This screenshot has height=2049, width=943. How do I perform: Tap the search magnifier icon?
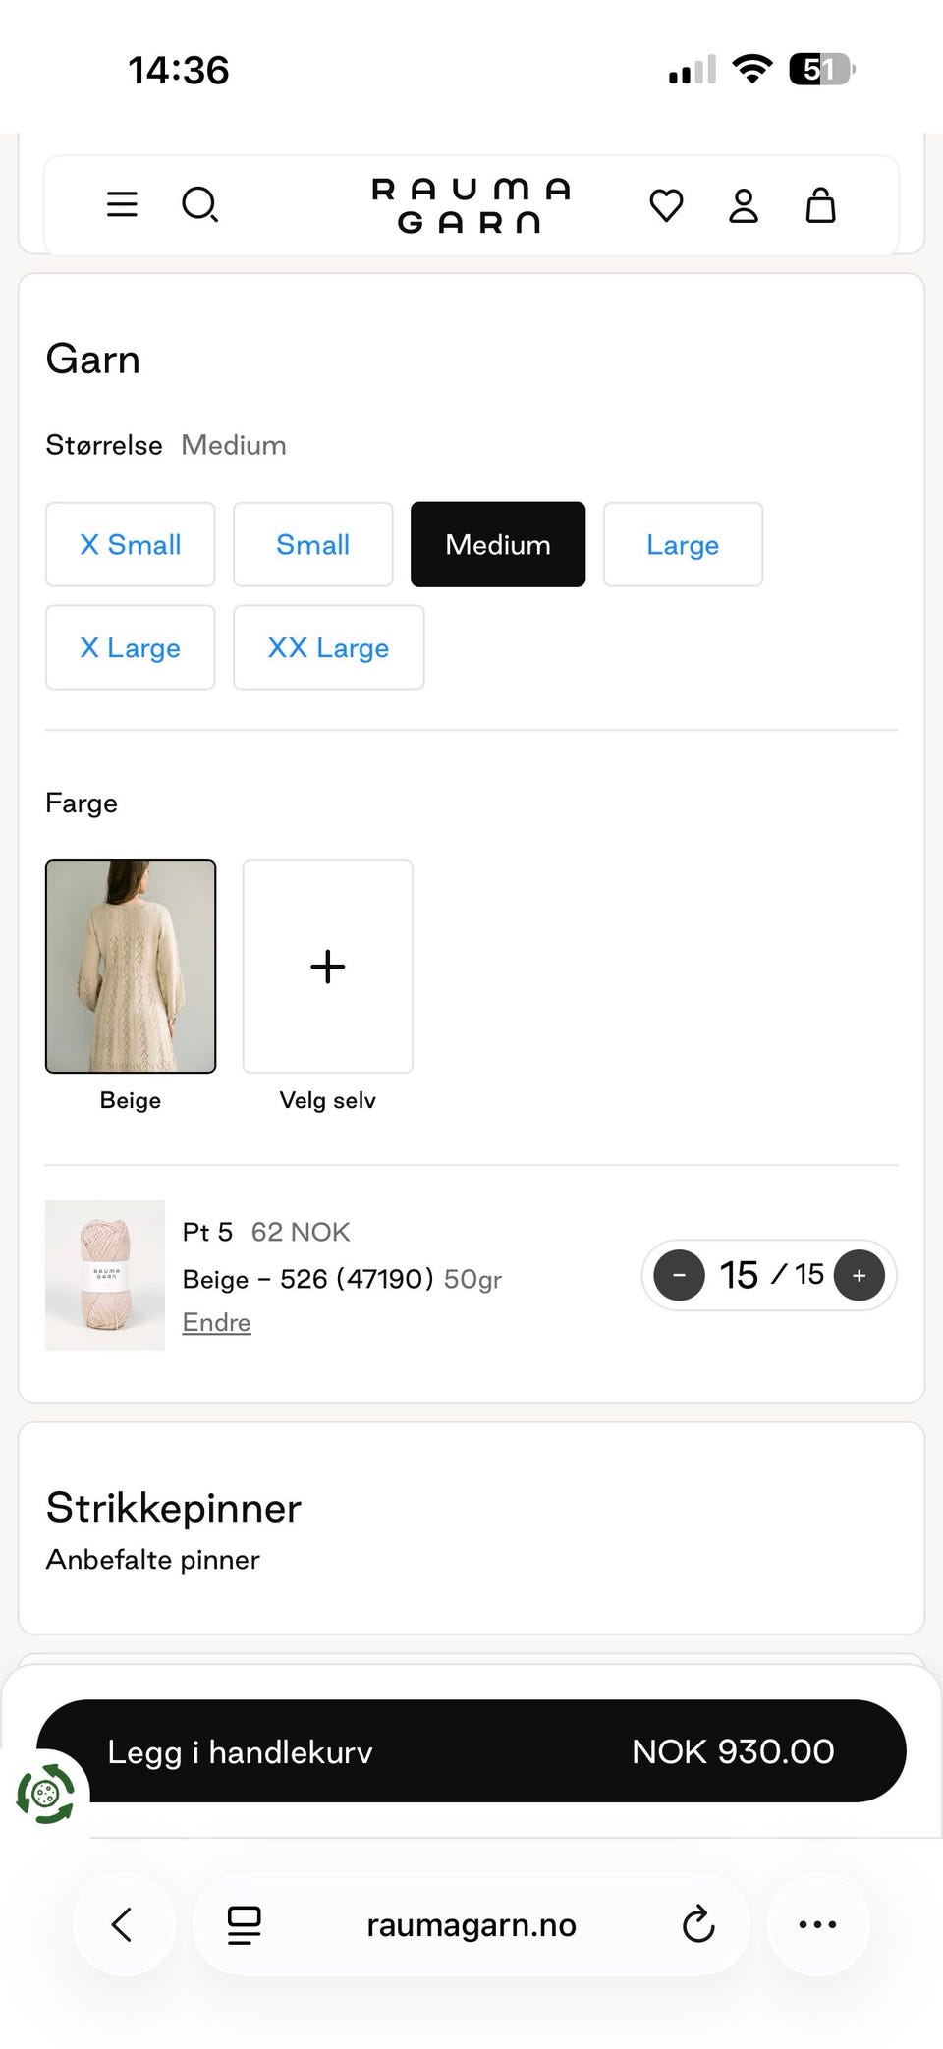(199, 204)
